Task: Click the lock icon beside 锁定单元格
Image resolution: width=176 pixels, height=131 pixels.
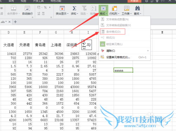Action: click(x=102, y=44)
